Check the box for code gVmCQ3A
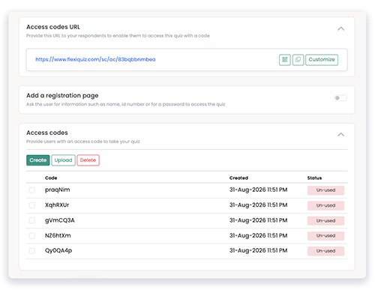 [32, 220]
